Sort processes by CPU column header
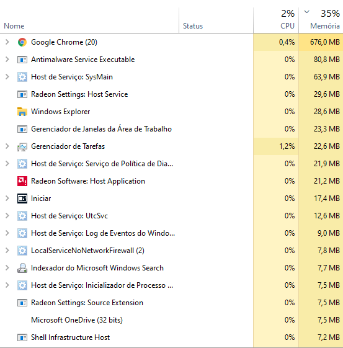 (x=276, y=20)
